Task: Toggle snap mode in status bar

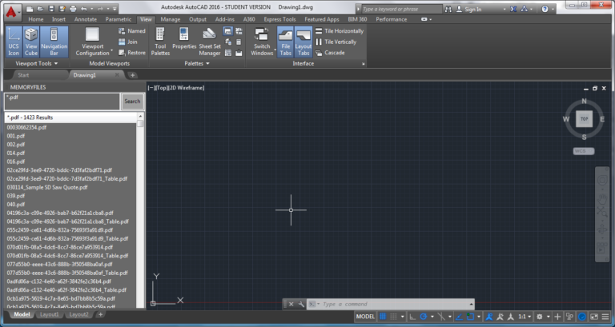Action: [x=393, y=317]
